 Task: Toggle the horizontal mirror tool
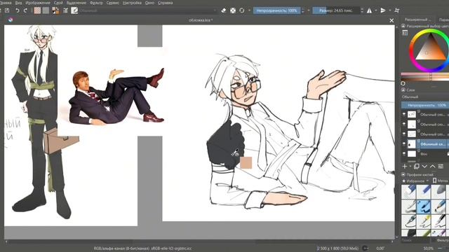point(370,10)
